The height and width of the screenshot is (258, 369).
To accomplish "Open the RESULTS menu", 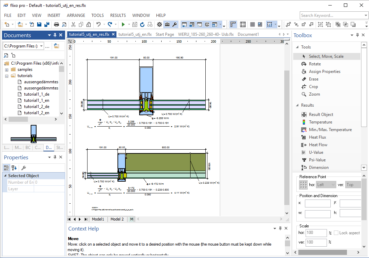I will click(118, 15).
